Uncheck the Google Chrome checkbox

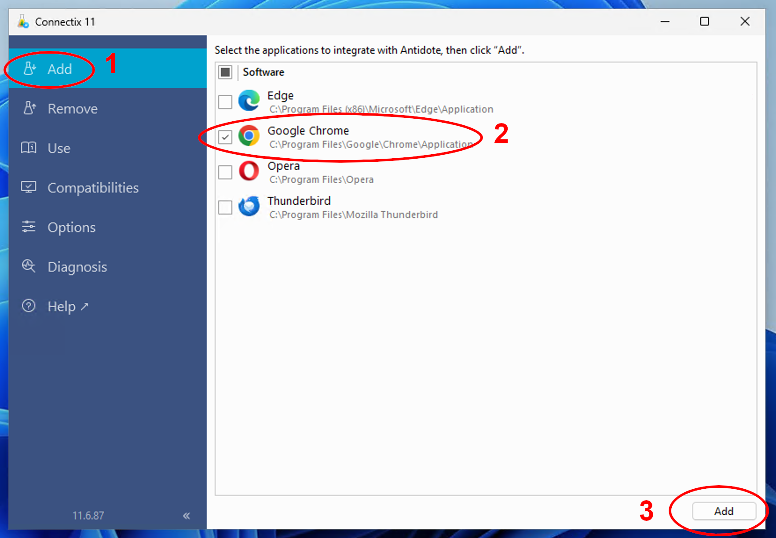[x=225, y=137]
